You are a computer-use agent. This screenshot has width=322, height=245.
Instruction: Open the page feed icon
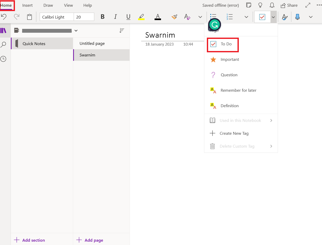point(249,5)
